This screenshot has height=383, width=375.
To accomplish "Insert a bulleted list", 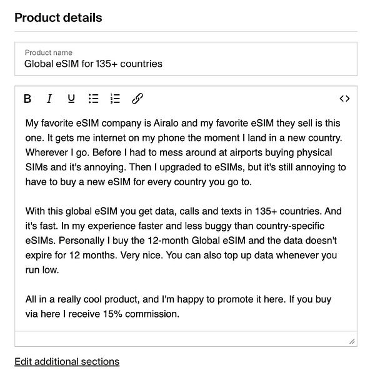I will (x=94, y=99).
